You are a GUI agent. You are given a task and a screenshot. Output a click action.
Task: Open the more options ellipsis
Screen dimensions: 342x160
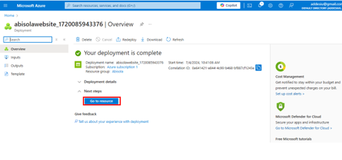pos(150,24)
